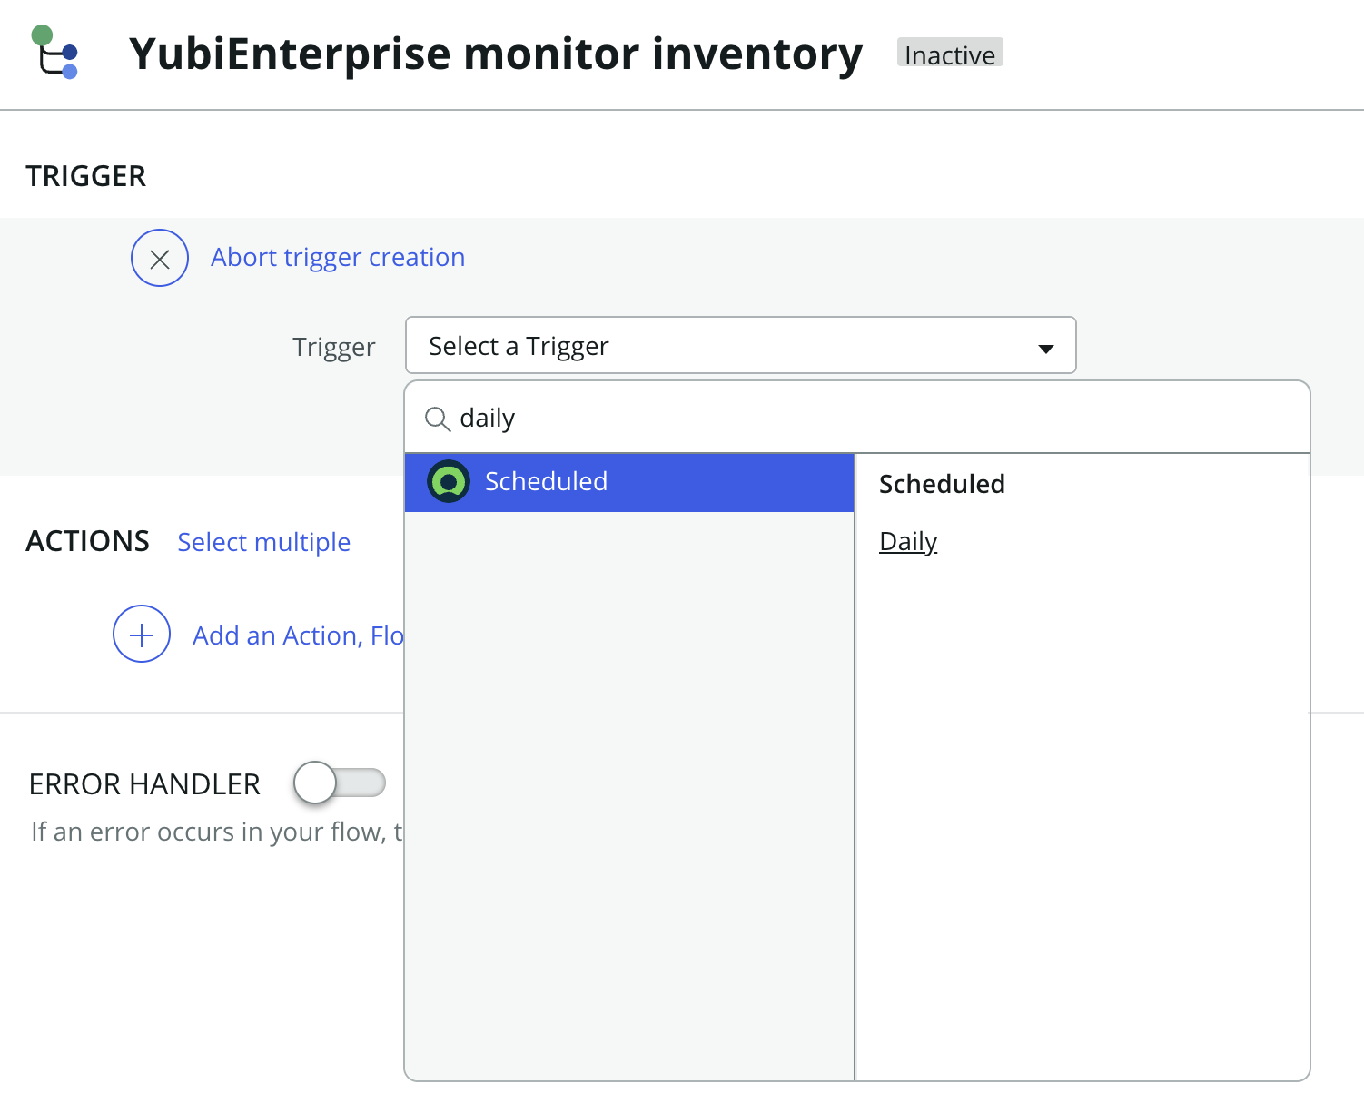Select the Scheduled trigger category

[x=629, y=482]
